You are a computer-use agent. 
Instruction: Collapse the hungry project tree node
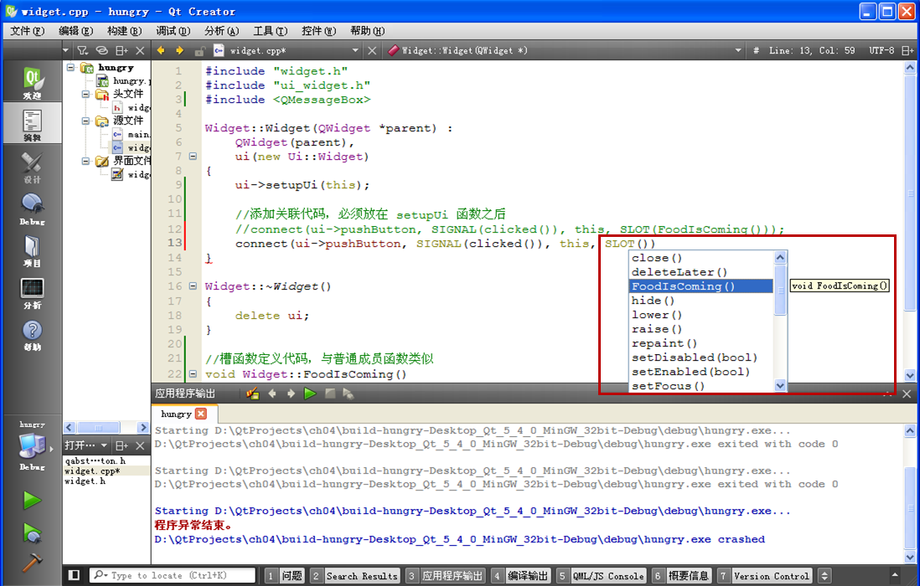[71, 67]
